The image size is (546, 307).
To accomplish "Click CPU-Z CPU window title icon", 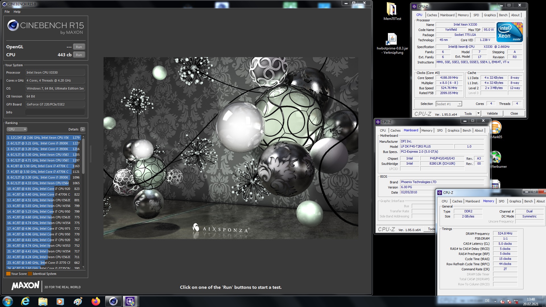I will [415, 6].
